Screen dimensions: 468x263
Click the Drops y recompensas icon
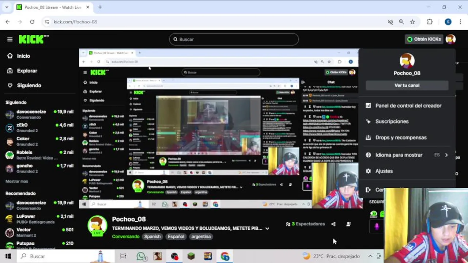tap(368, 137)
